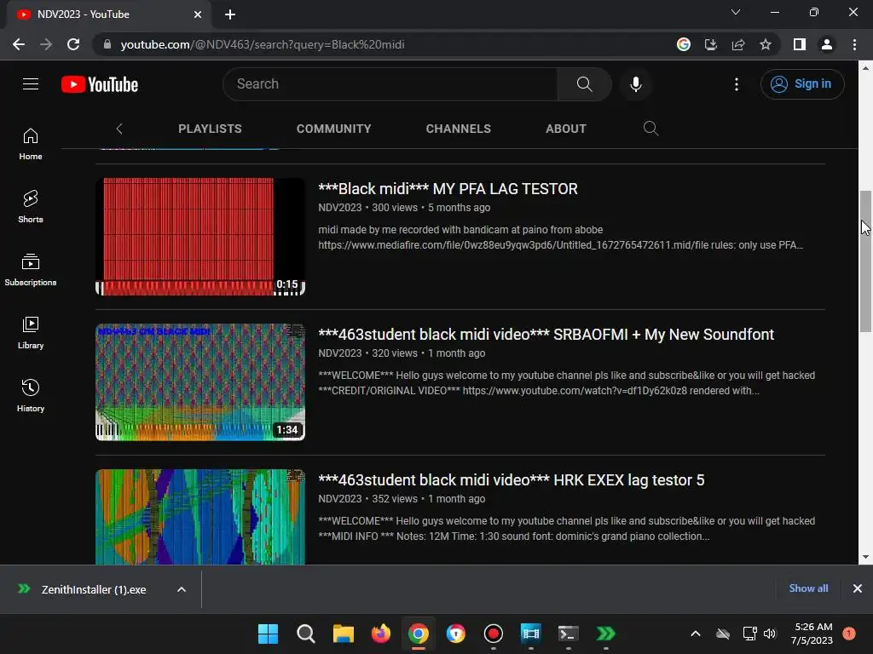Open ZenithInstaller (1).exe download

[94, 589]
